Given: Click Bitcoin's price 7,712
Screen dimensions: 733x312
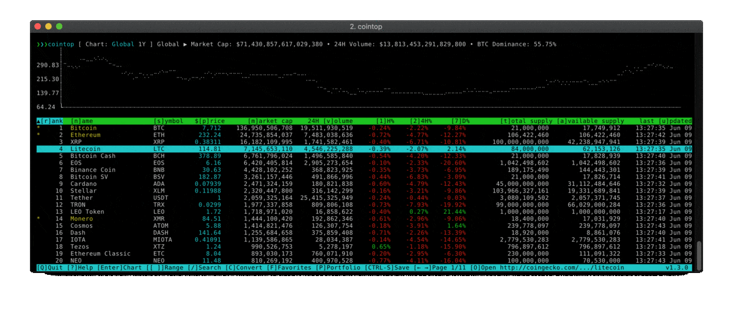Looking at the screenshot, I should click(x=211, y=129).
